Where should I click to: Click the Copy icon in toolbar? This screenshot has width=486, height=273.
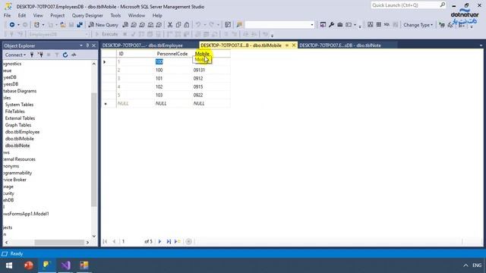click(x=178, y=25)
